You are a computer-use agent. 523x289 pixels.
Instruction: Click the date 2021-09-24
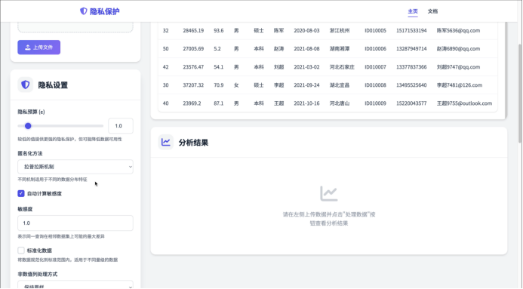tap(306, 85)
